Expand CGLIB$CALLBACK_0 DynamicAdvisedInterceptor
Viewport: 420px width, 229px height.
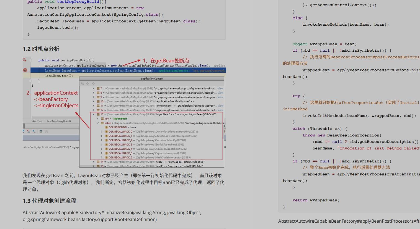[102, 131]
